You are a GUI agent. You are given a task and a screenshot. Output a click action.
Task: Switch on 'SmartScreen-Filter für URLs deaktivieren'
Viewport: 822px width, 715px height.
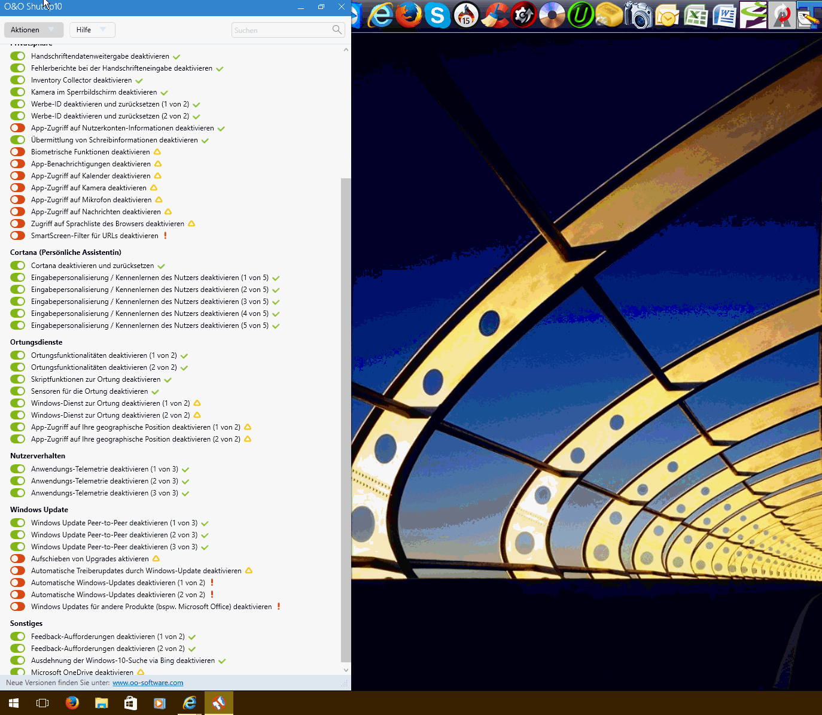18,236
